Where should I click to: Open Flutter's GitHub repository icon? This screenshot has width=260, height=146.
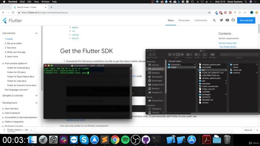[x=233, y=20]
